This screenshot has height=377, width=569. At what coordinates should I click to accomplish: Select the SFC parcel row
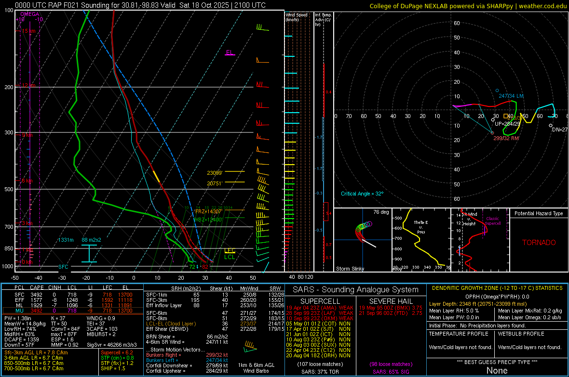coord(73,295)
